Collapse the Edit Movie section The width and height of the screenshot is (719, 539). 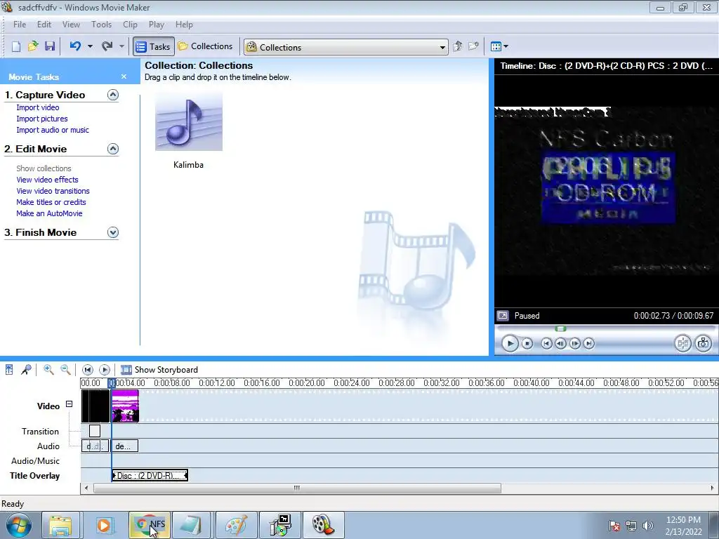pyautogui.click(x=113, y=149)
